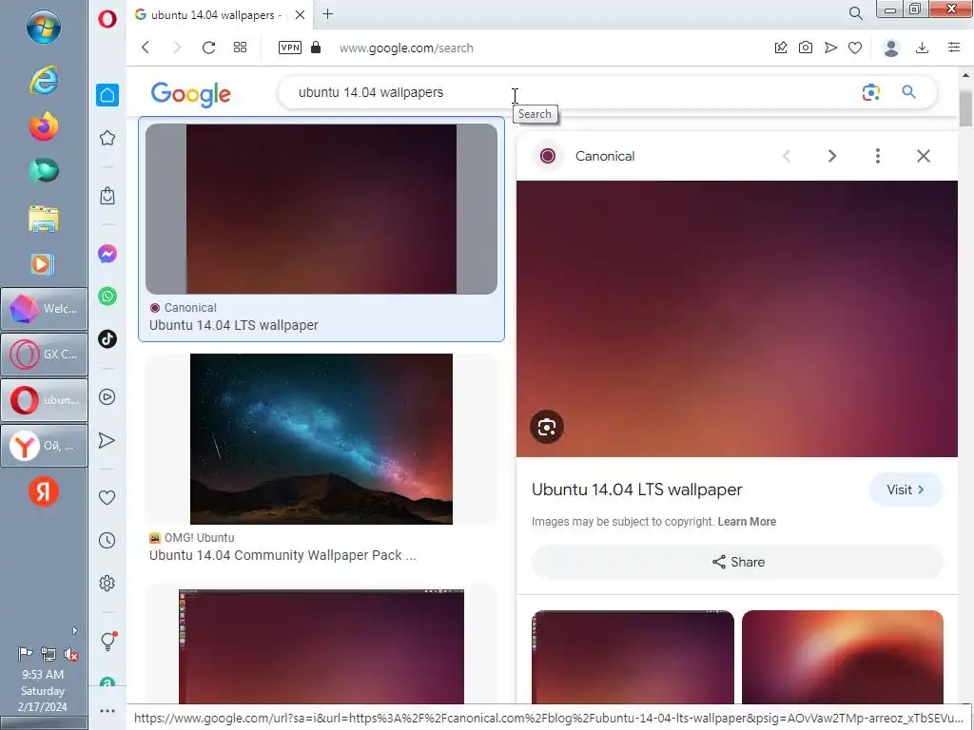
Task: Click Ubuntu 14.04 Community Wallpaper Pack title
Action: coord(282,555)
